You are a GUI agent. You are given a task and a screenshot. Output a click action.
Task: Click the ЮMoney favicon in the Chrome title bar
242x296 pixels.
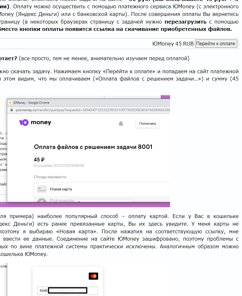(10, 102)
